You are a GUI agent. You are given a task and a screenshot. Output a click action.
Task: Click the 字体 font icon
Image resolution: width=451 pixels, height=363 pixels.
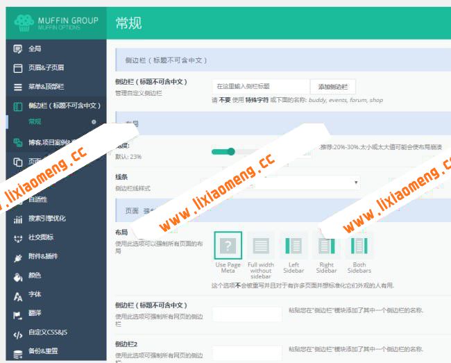18,296
